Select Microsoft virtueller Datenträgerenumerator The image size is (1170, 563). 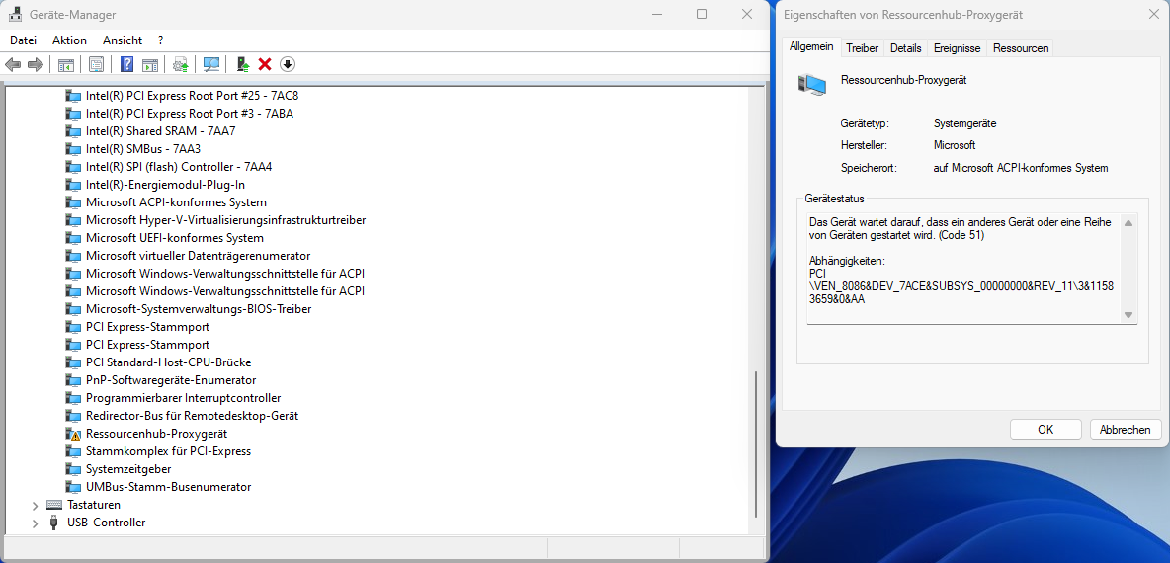198,256
